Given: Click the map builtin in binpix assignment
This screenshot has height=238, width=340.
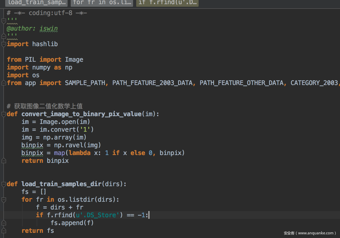Looking at the screenshot, I should point(60,153).
